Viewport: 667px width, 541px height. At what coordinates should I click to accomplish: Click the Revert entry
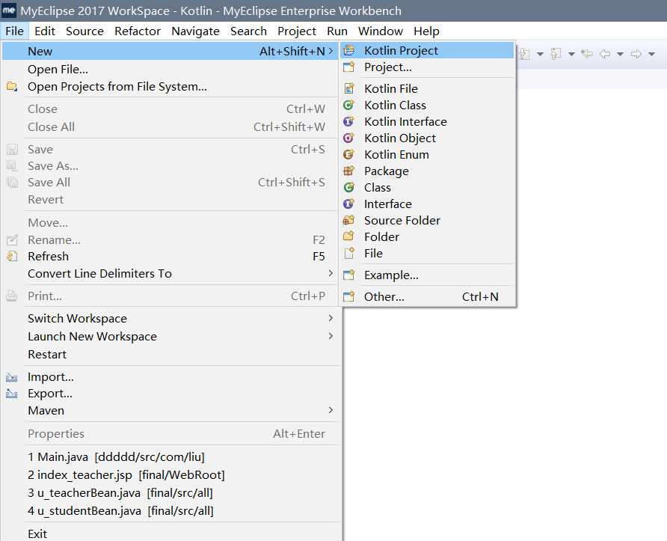170,199
